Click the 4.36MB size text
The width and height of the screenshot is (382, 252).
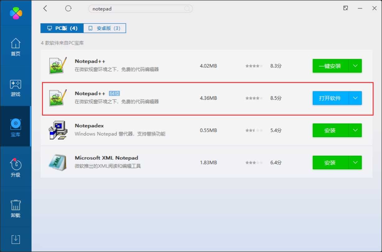click(208, 98)
